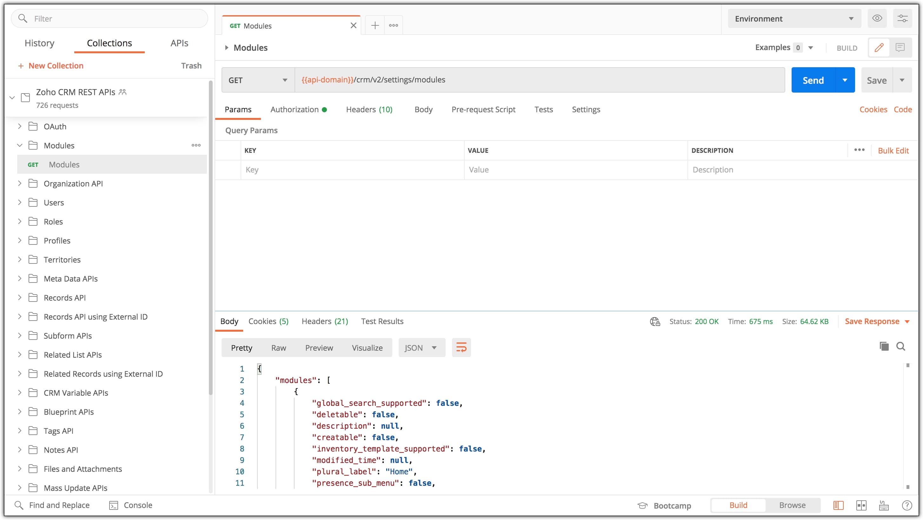Open the JSON format dropdown
Screen dimensions: 923x520
tap(422, 347)
